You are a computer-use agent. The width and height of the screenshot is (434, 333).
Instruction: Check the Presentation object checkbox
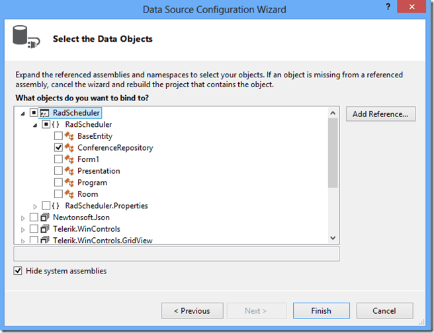(x=58, y=171)
